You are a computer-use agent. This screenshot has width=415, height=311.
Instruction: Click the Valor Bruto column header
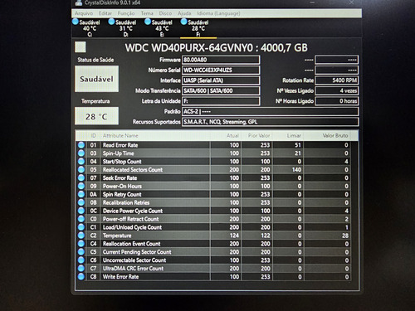(335, 135)
